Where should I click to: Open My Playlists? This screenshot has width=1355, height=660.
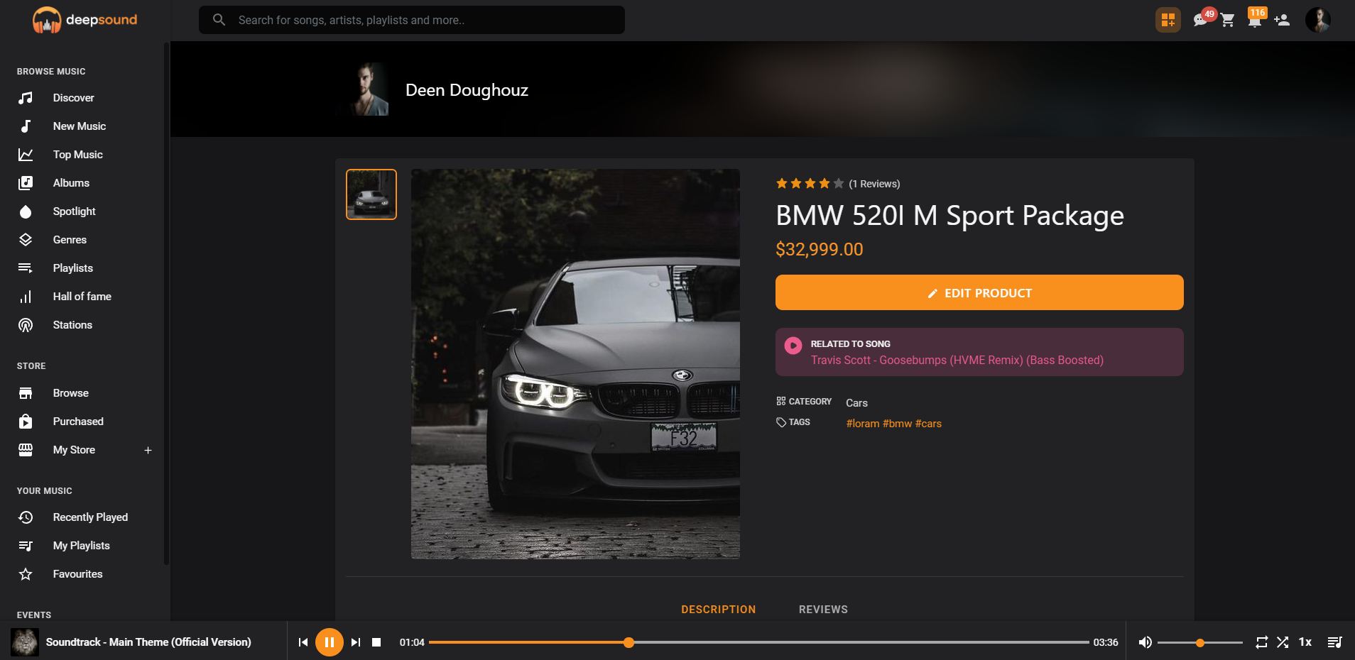tap(81, 546)
